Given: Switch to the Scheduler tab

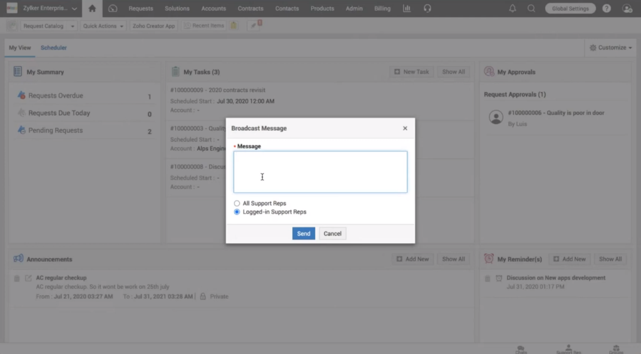Looking at the screenshot, I should coord(54,48).
